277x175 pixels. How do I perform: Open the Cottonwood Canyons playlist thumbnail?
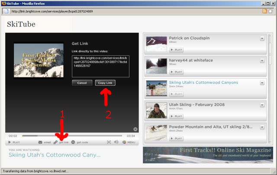click(x=157, y=88)
